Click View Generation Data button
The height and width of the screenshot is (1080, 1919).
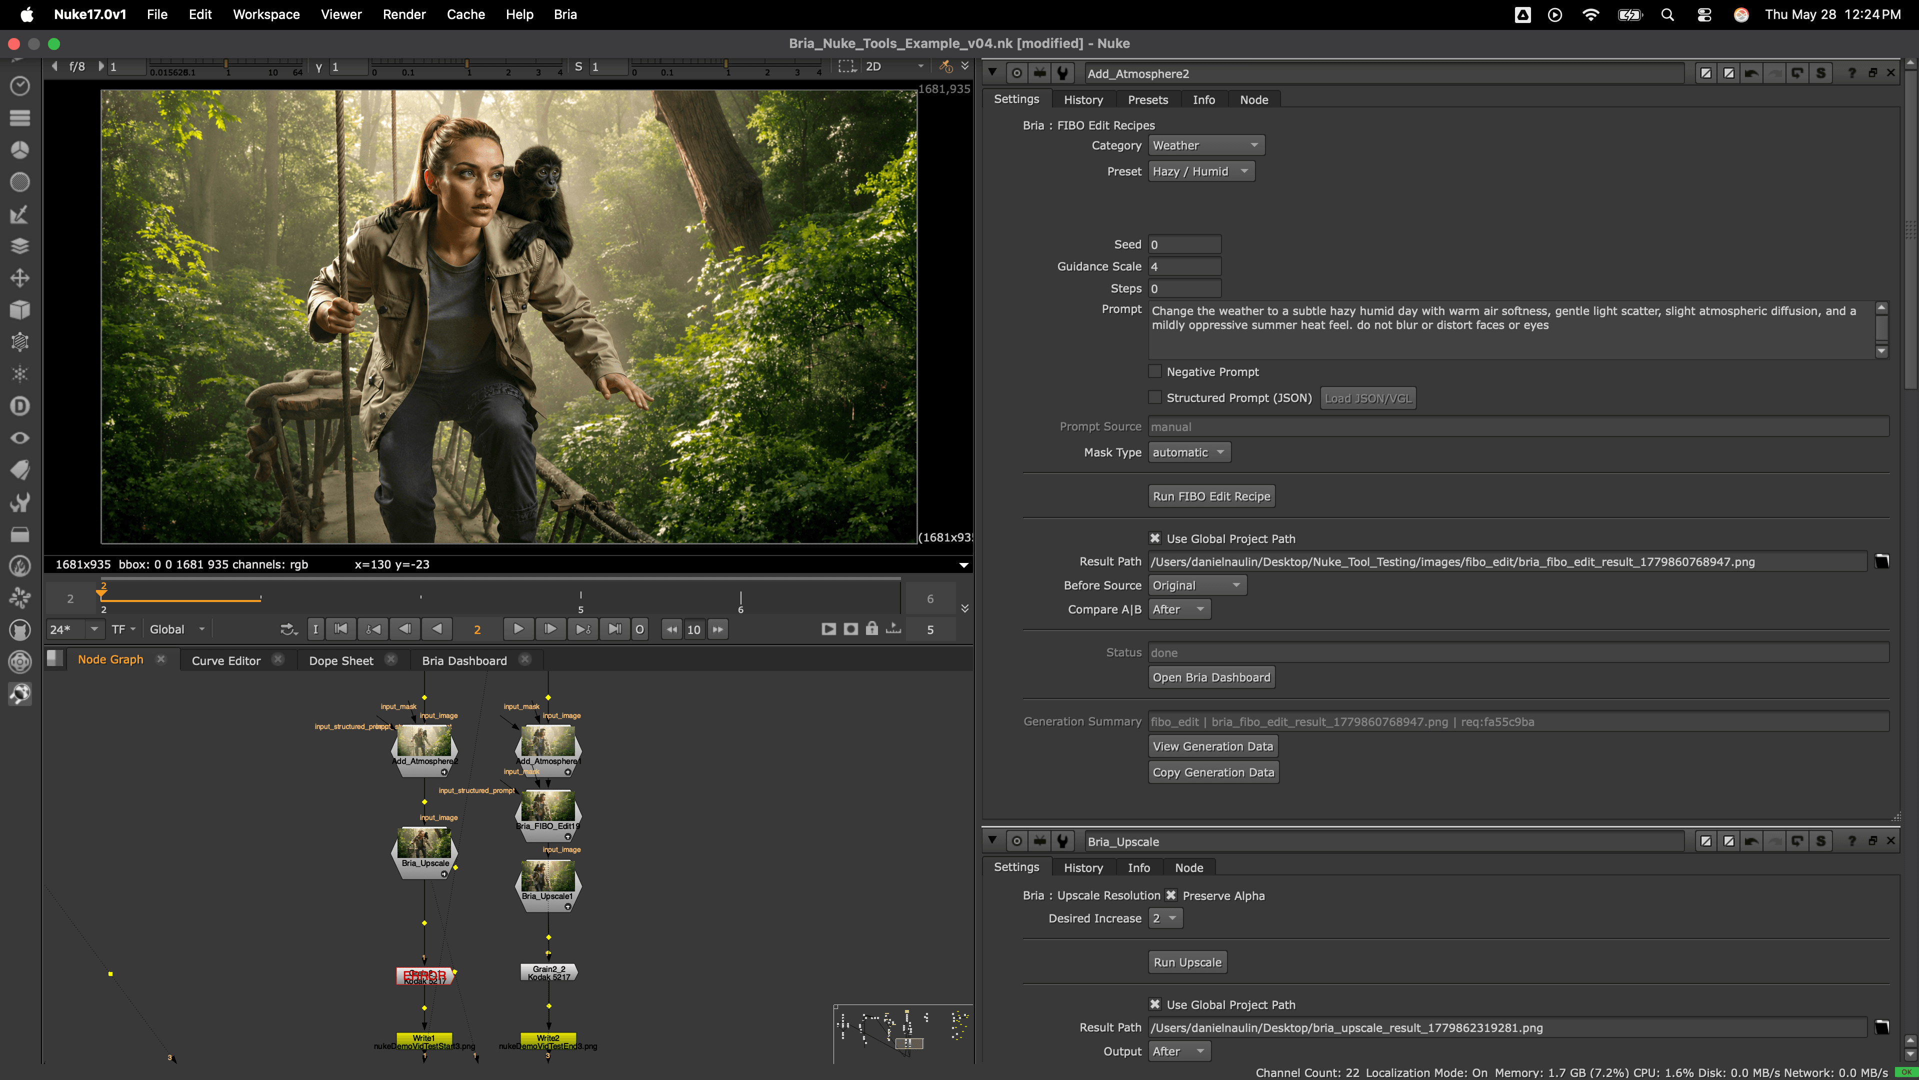pyautogui.click(x=1213, y=746)
